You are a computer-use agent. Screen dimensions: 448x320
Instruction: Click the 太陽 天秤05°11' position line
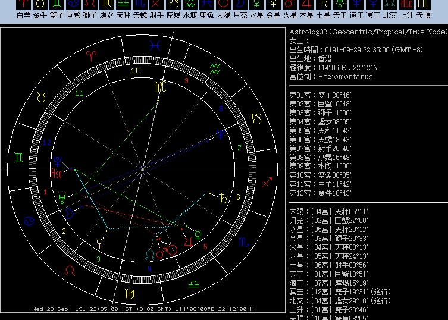(x=328, y=211)
